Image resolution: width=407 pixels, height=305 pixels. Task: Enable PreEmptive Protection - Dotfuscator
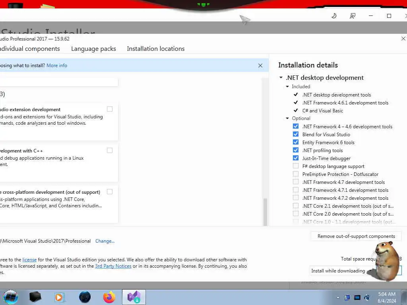click(x=296, y=174)
